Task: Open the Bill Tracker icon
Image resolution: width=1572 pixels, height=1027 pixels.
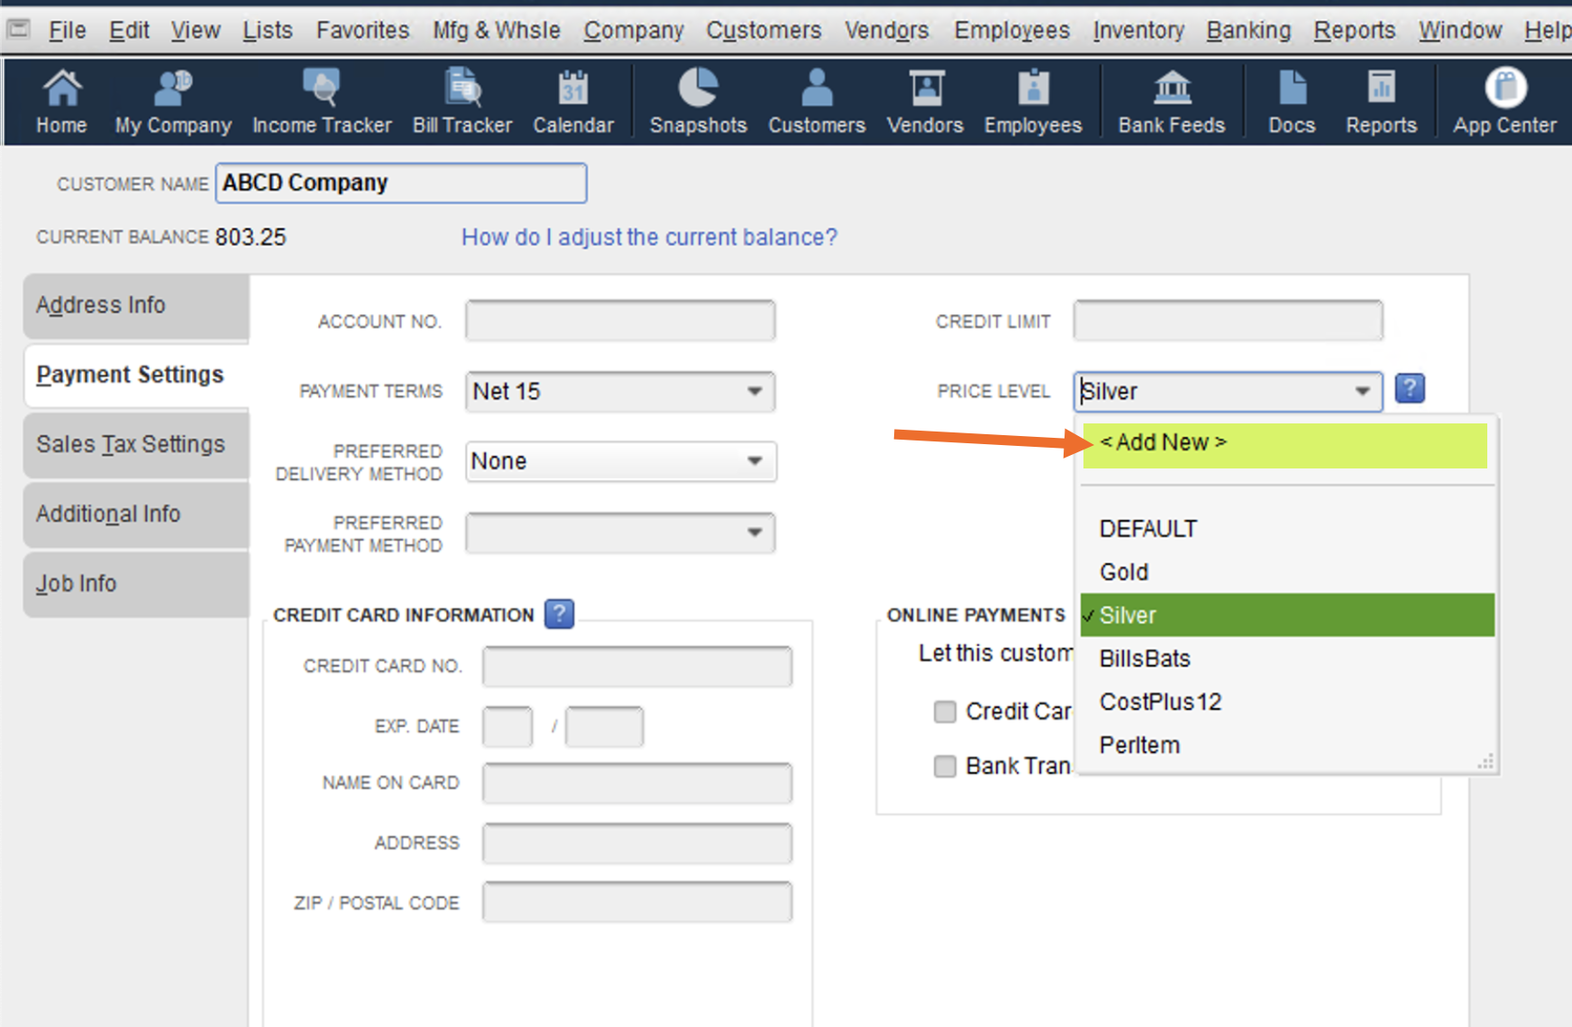Action: pos(462,101)
